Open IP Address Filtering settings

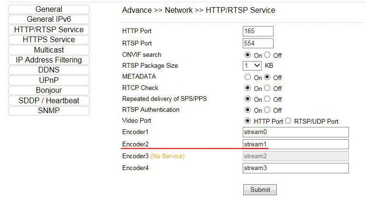(x=48, y=60)
